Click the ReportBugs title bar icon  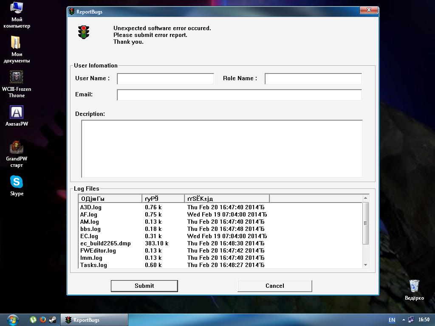tap(72, 11)
